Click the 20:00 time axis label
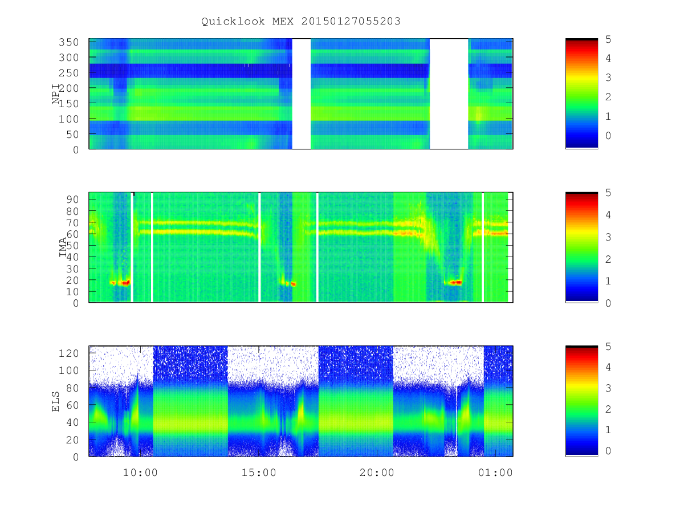 click(x=377, y=473)
